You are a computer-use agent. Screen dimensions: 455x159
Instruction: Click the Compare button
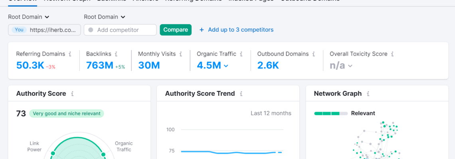[176, 30]
